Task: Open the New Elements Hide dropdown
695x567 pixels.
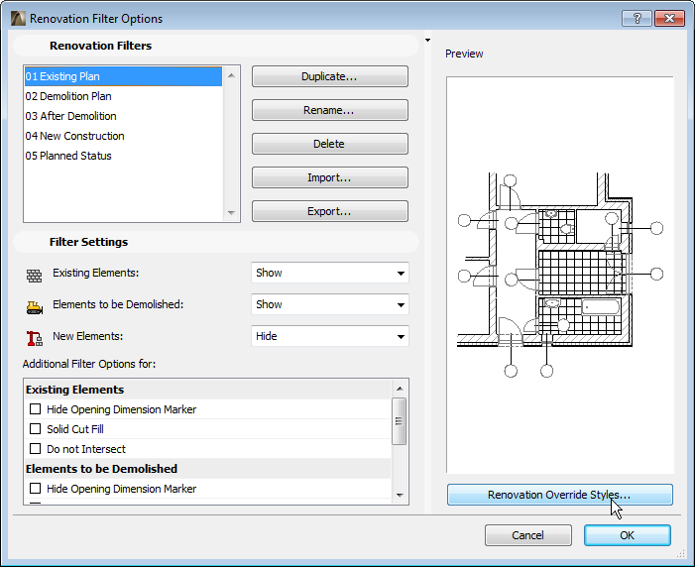Action: click(x=330, y=336)
